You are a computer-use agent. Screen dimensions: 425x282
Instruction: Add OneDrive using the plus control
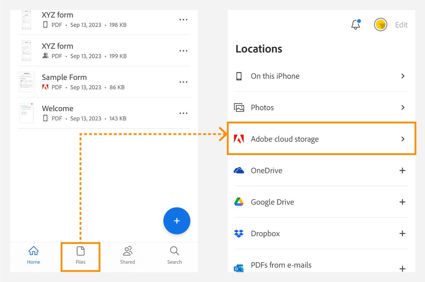[402, 171]
